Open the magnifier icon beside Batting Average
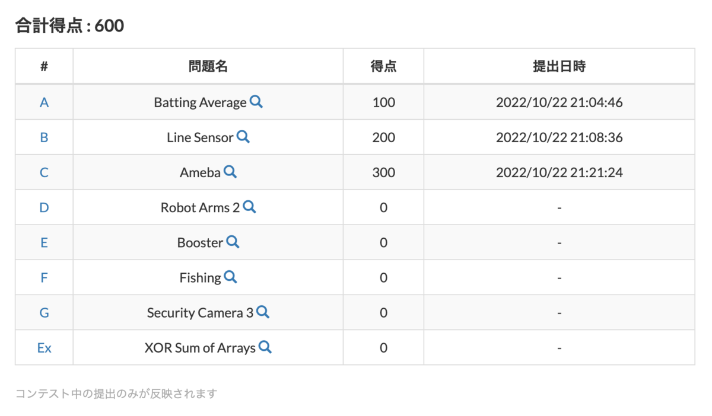The width and height of the screenshot is (712, 416). [x=256, y=102]
